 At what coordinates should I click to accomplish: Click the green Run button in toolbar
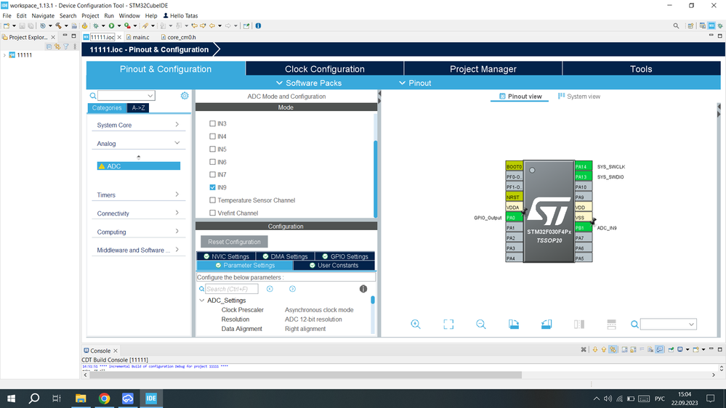click(111, 26)
